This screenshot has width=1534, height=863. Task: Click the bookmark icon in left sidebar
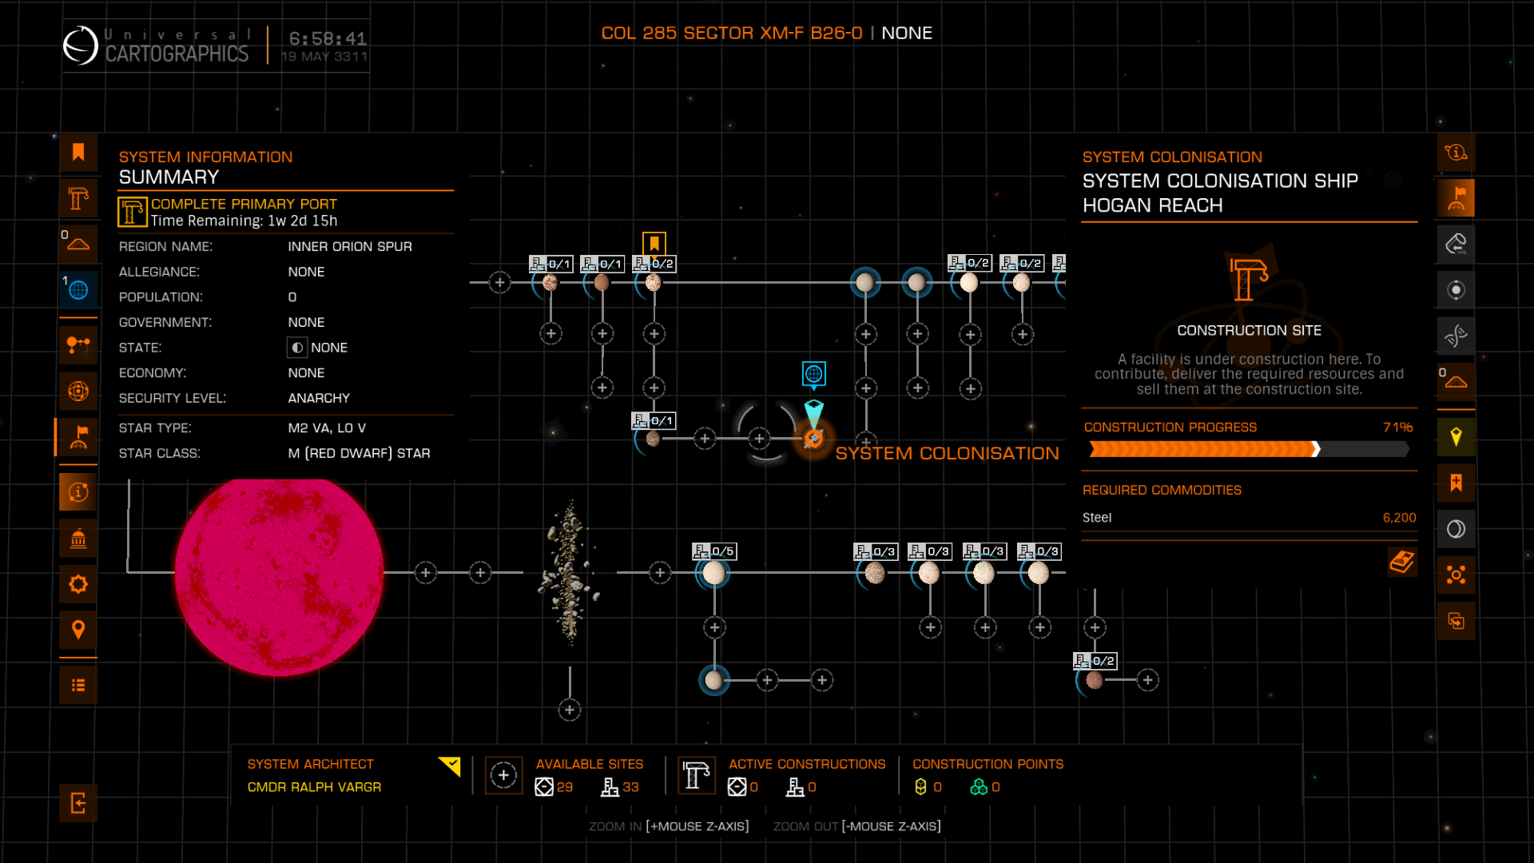coord(78,152)
